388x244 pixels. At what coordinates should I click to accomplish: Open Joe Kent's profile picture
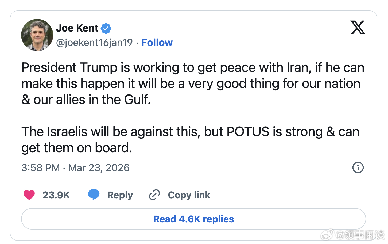click(x=37, y=35)
